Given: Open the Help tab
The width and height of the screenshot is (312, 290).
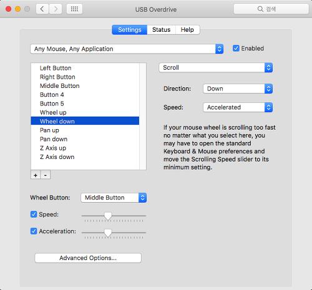Looking at the screenshot, I should tap(187, 30).
